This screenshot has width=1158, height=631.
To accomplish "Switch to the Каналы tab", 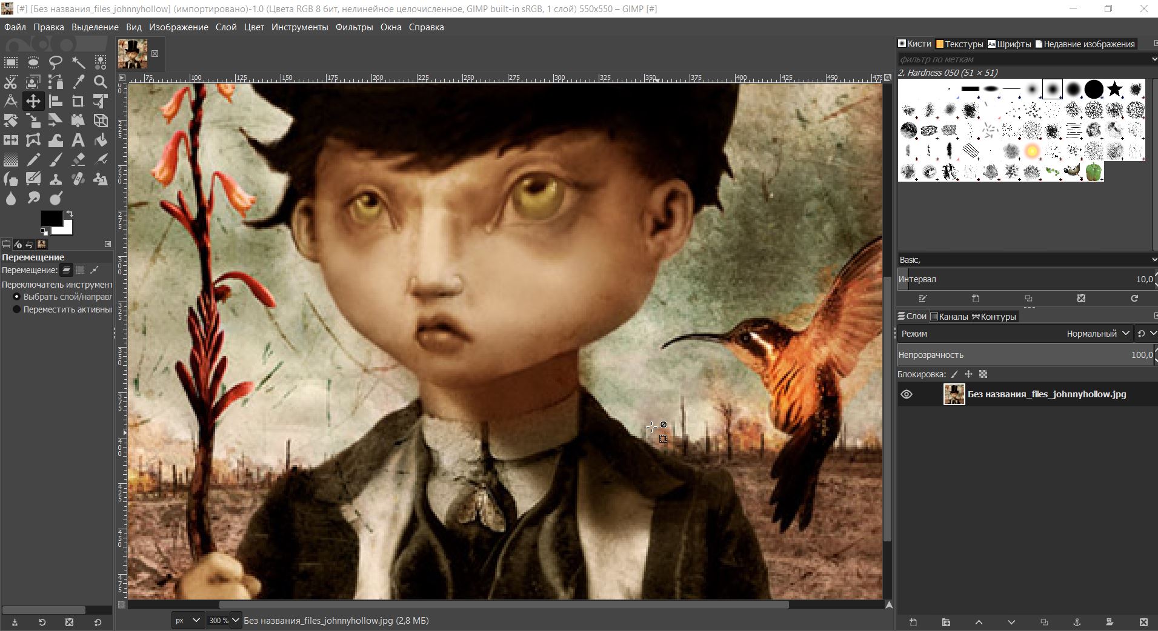I will tap(949, 316).
